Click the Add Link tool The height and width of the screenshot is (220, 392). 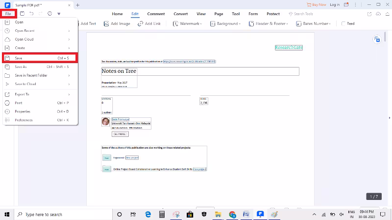coord(149,23)
